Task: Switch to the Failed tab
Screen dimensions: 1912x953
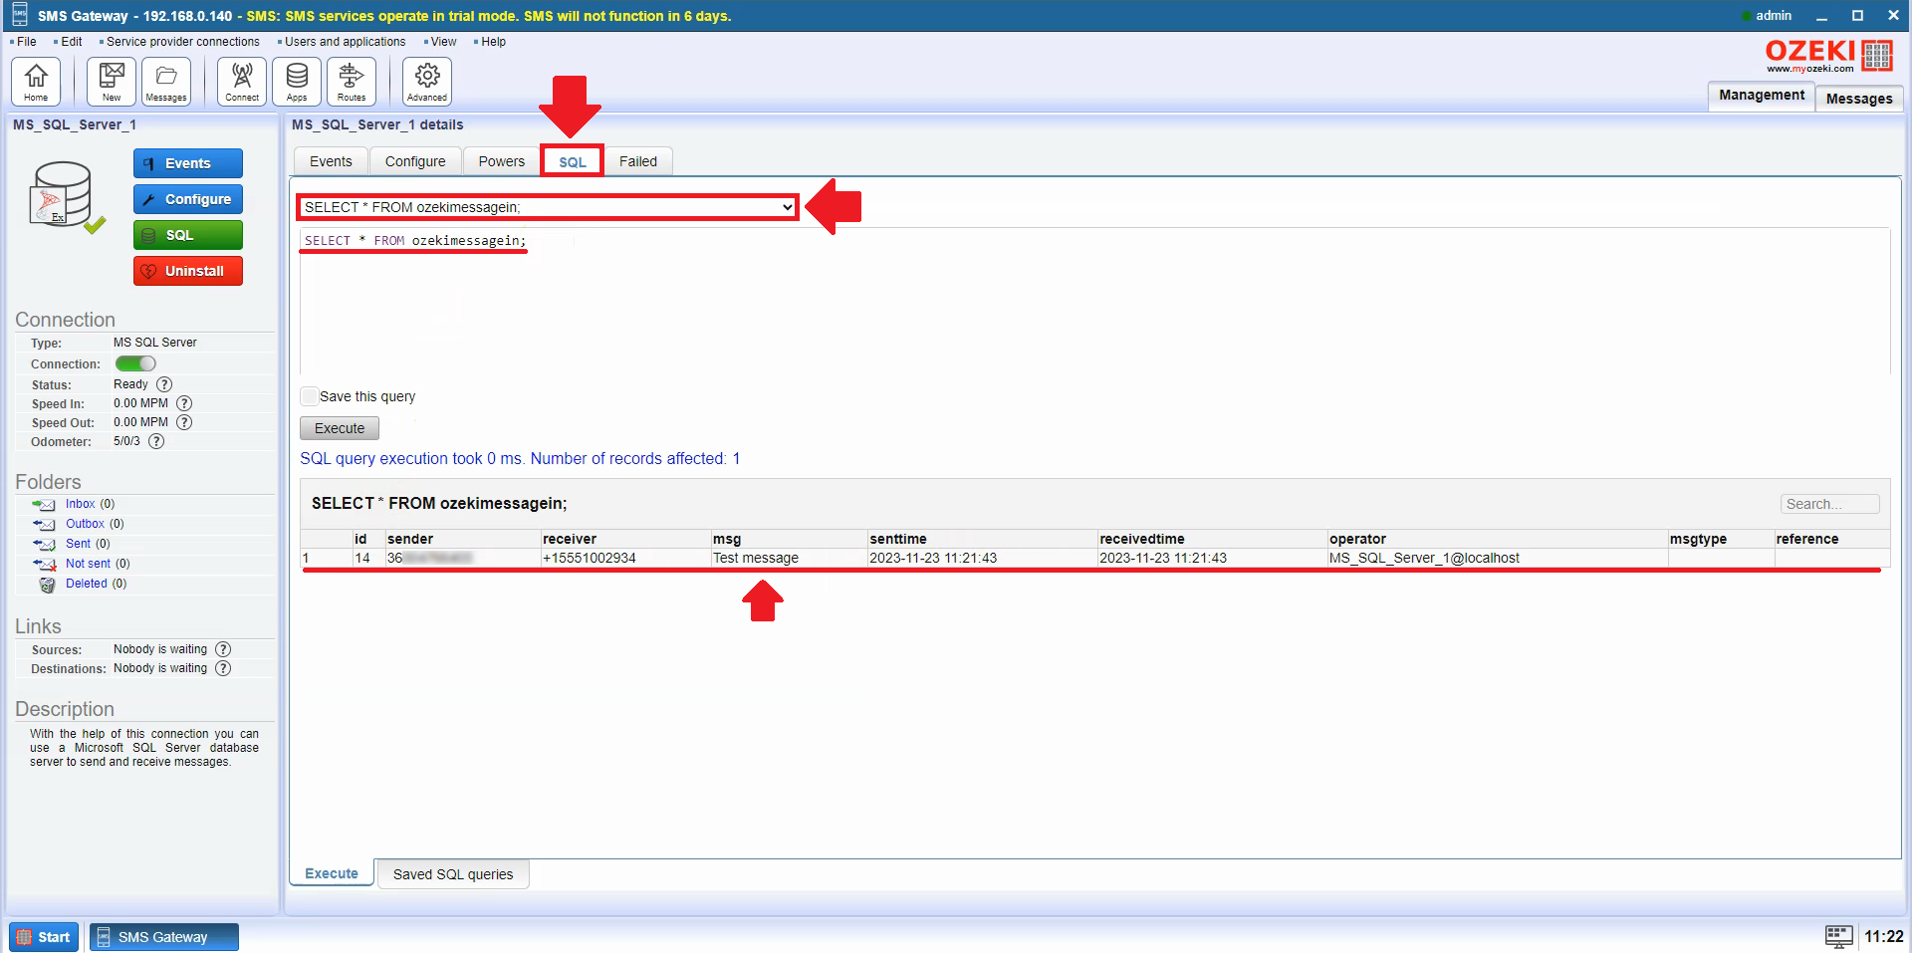Action: point(637,161)
